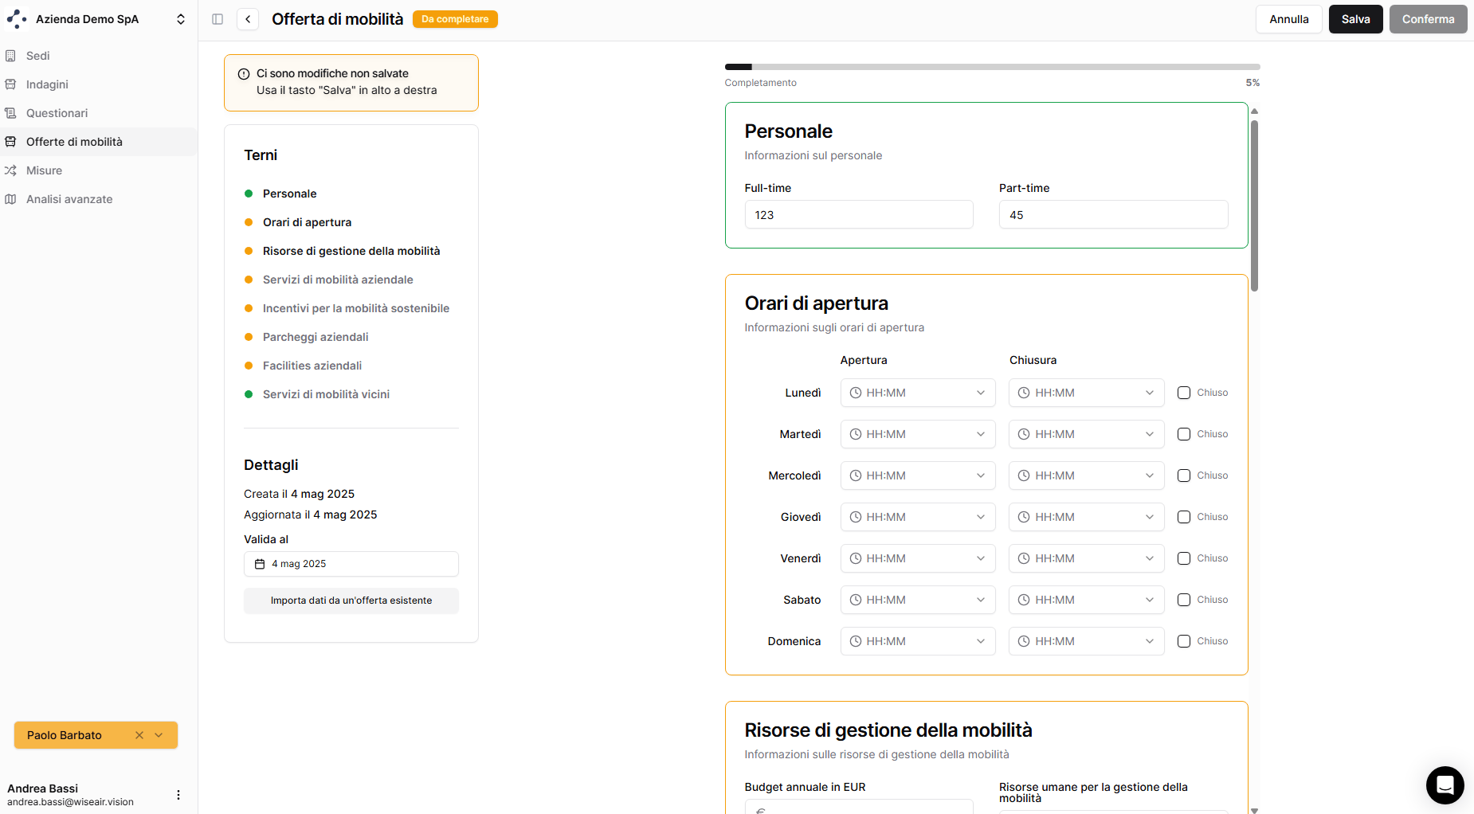Click the unsaved changes warning icon
The image size is (1474, 814).
coord(244,74)
